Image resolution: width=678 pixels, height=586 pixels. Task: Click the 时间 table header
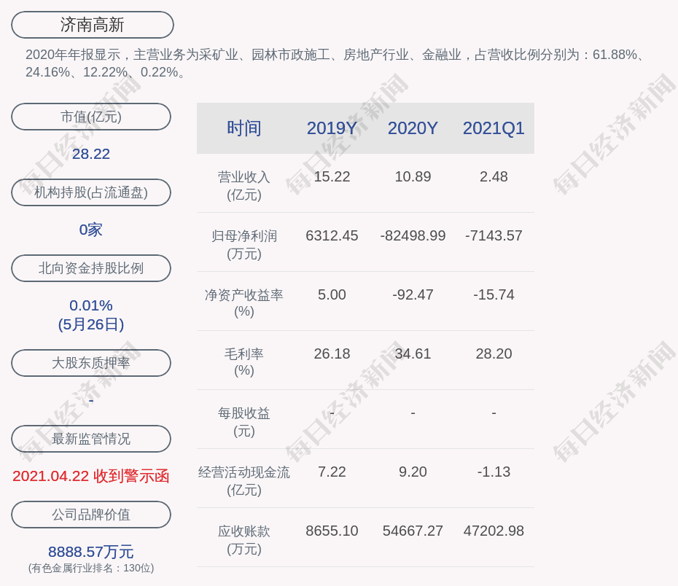click(x=243, y=128)
